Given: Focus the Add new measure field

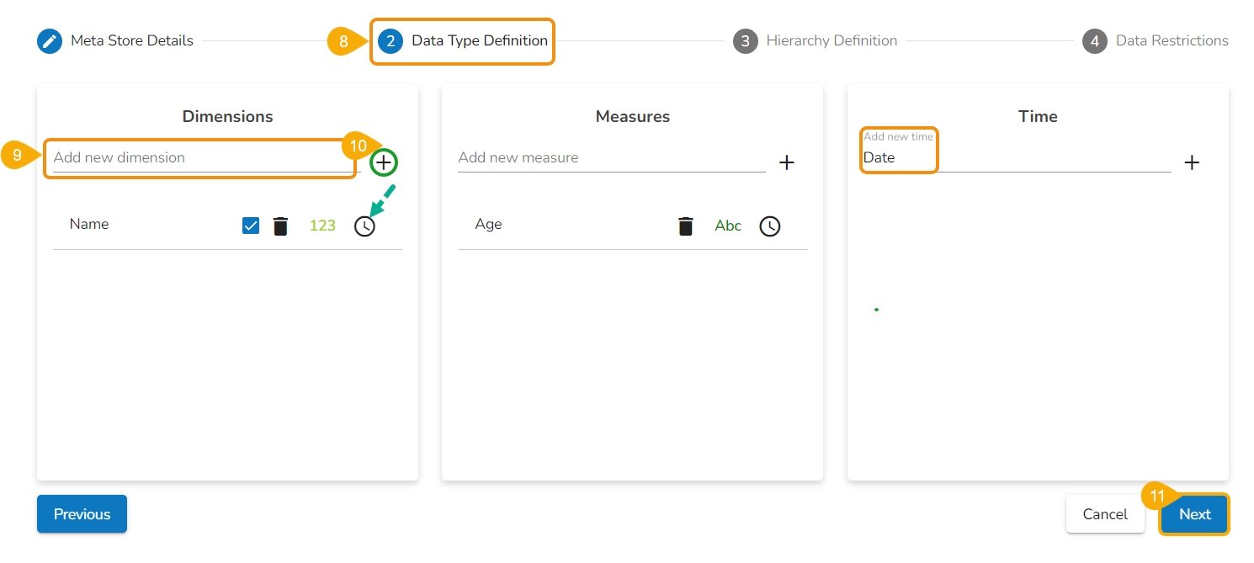Looking at the screenshot, I should 610,158.
